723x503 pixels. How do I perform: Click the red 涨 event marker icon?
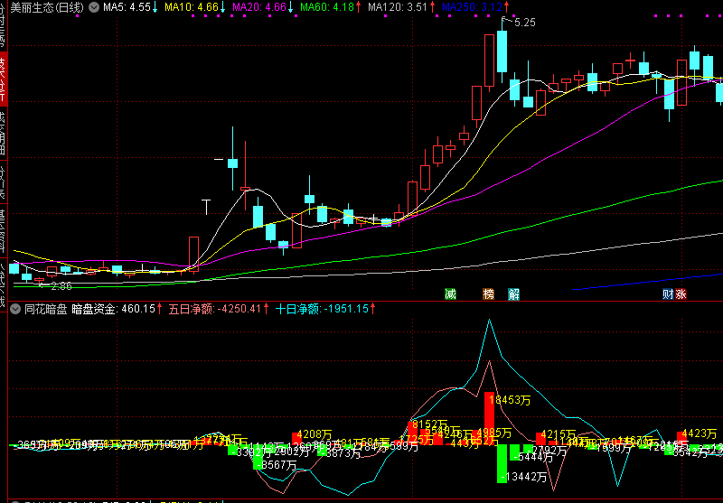(x=681, y=293)
